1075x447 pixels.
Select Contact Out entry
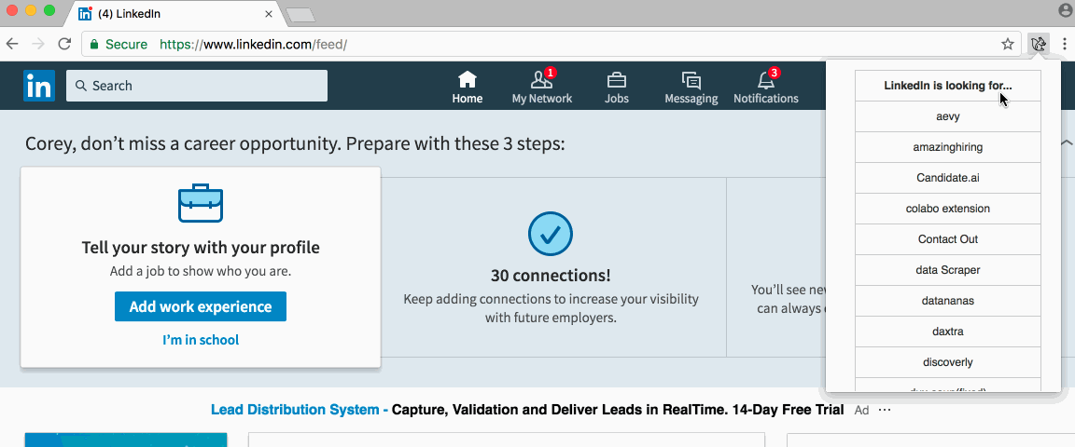(x=947, y=239)
